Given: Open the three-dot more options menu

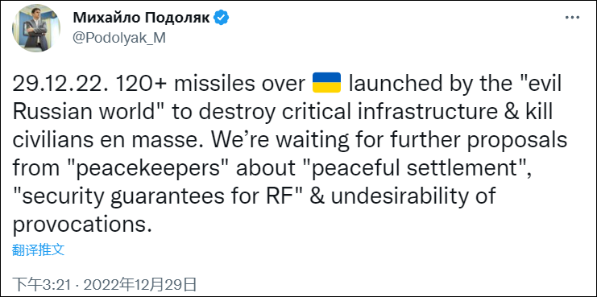Looking at the screenshot, I should click(571, 18).
